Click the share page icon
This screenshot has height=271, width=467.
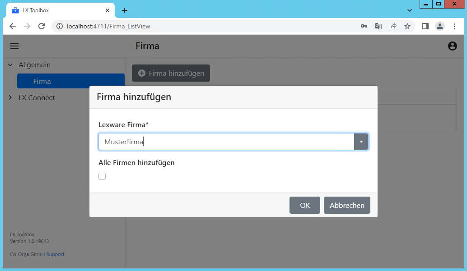click(393, 26)
